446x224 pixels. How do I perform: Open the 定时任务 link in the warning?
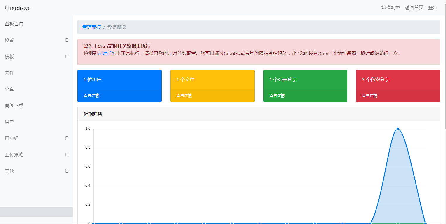click(107, 53)
